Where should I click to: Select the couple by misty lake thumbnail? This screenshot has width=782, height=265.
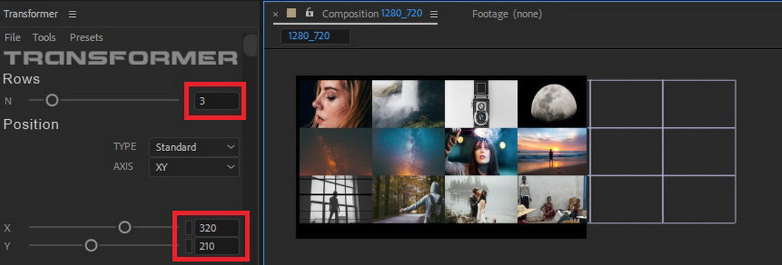coord(481,200)
